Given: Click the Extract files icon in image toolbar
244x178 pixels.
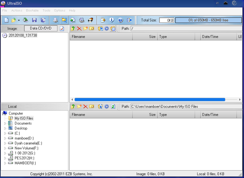Looking at the screenshot, I should [100, 29].
